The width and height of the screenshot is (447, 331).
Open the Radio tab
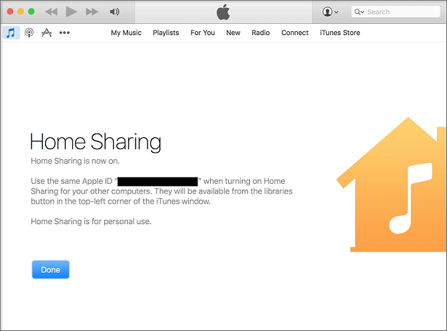(261, 33)
